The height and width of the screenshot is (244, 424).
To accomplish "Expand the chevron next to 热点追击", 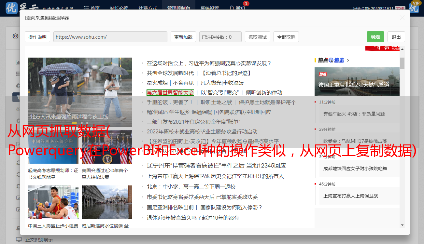I will 348,60.
